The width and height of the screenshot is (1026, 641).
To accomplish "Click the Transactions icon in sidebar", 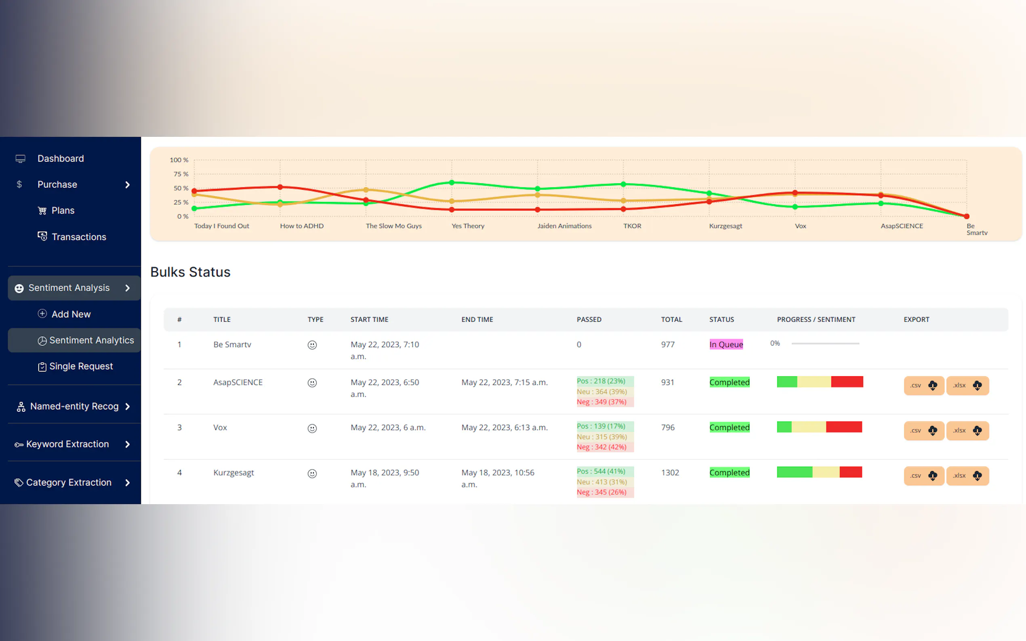I will point(42,236).
